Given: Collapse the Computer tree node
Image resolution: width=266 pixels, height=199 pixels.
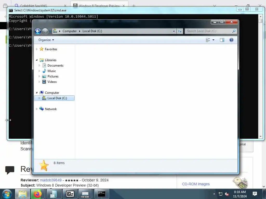Looking at the screenshot, I should click(x=37, y=93).
